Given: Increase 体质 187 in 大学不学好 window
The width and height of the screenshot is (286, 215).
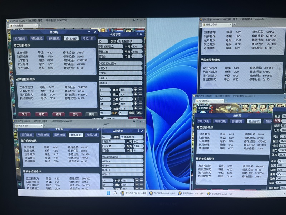Looking at the screenshot, I should [x=137, y=181].
